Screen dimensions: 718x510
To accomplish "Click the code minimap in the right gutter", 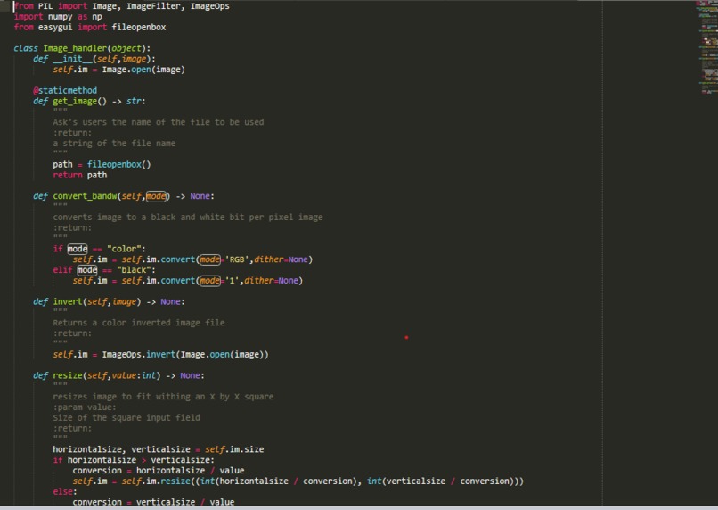I will (x=706, y=48).
